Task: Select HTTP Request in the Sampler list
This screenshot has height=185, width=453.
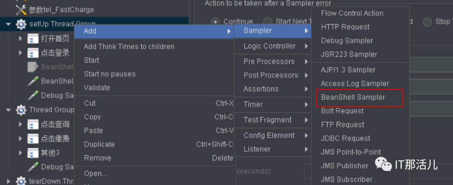Action: pos(345,27)
